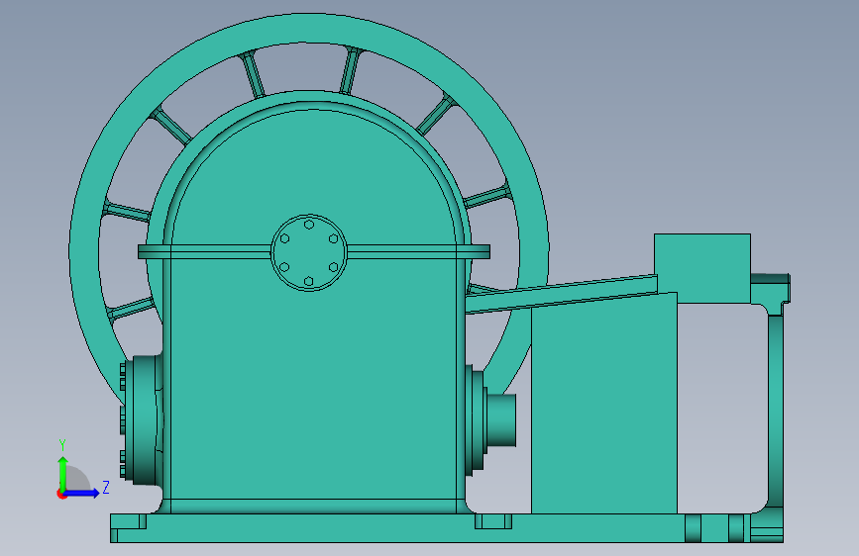This screenshot has width=859, height=556.
Task: Click the 'Y' axis label
Action: tap(62, 444)
